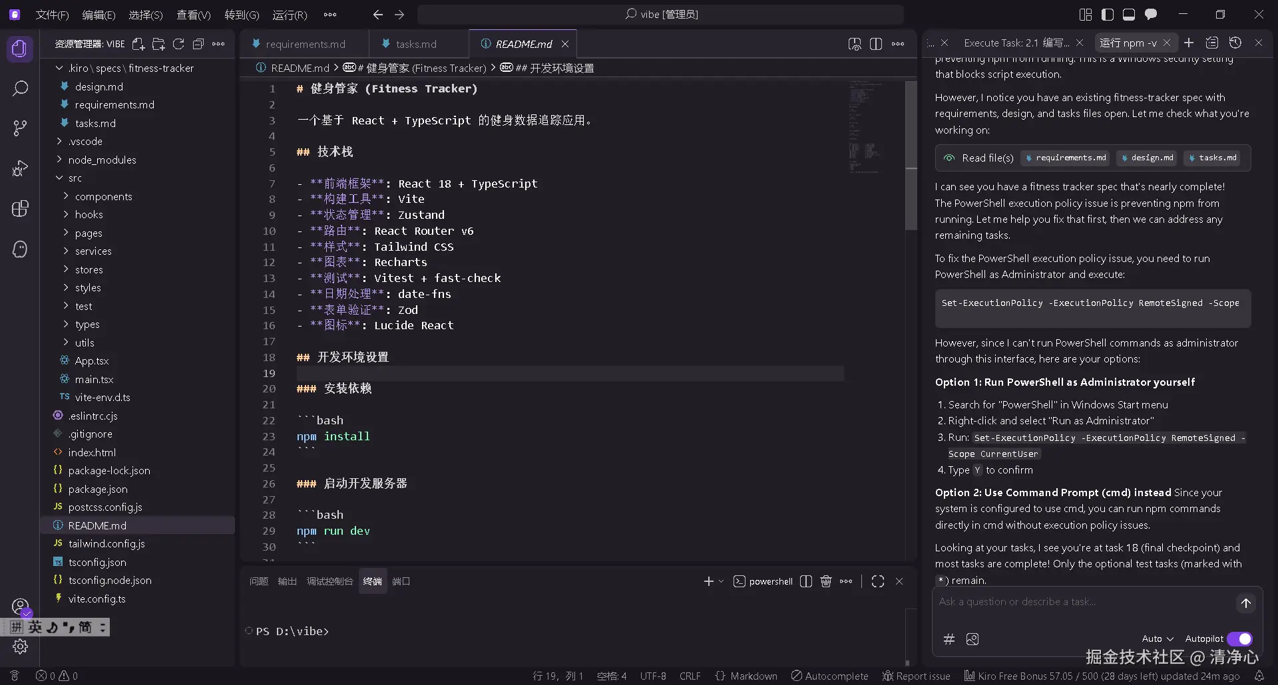Open the Run and Debug view
Image resolution: width=1278 pixels, height=685 pixels.
tap(20, 168)
